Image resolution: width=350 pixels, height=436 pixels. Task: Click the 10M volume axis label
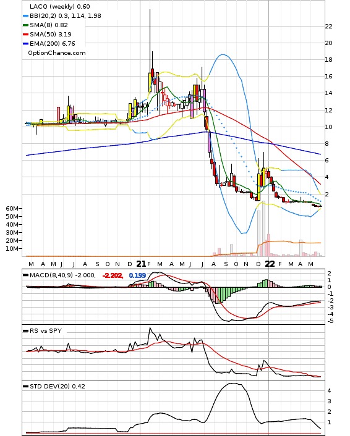click(12, 249)
